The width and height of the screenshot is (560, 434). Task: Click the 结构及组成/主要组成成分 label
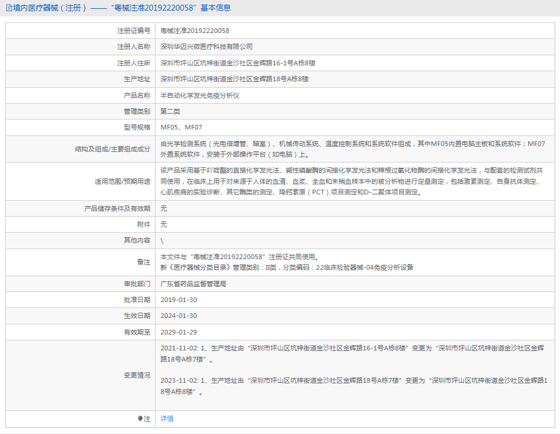tap(112, 149)
